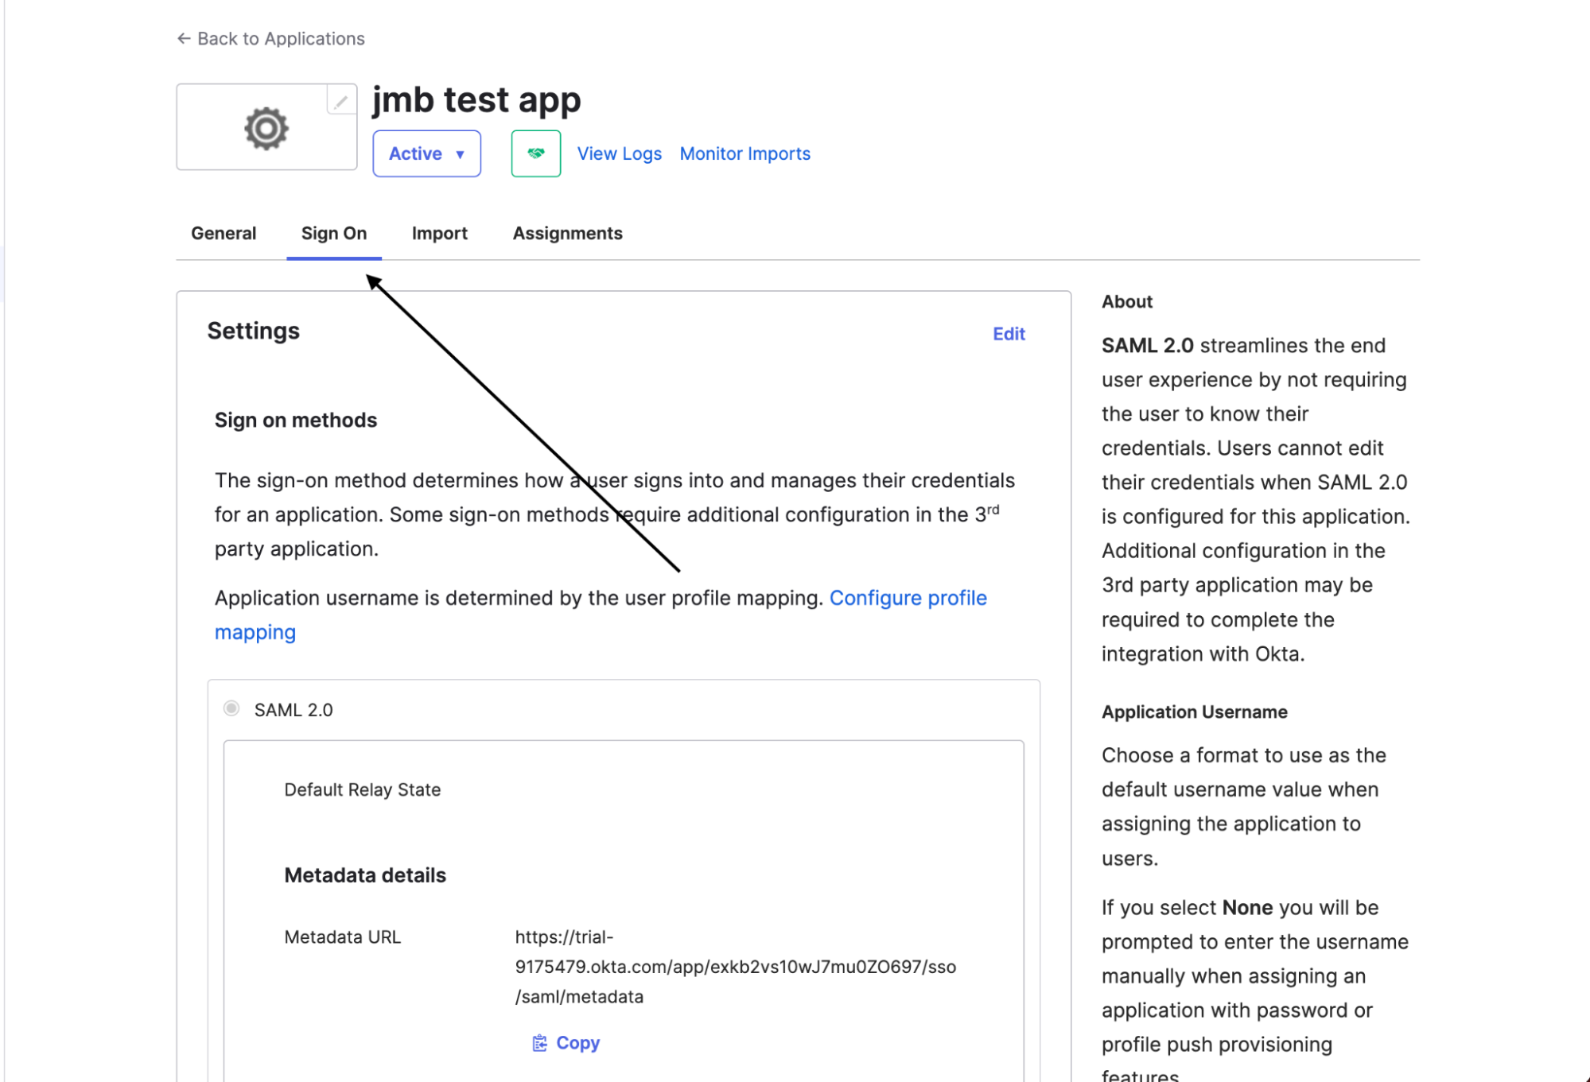Switch to the General tab

click(224, 233)
